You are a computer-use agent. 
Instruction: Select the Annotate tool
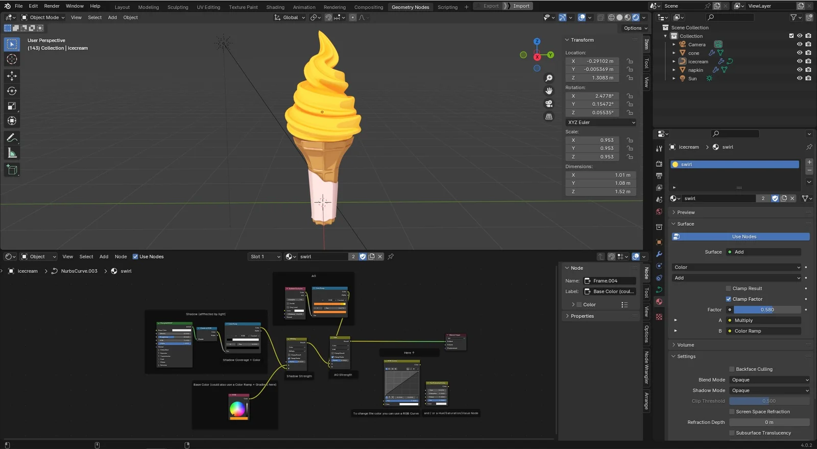pyautogui.click(x=12, y=138)
